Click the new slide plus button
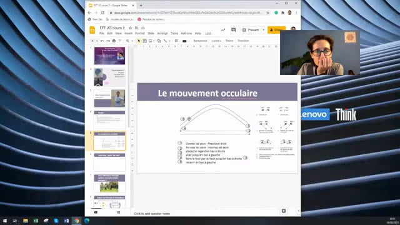Viewport: 400px width, 225px height. pyautogui.click(x=92, y=41)
